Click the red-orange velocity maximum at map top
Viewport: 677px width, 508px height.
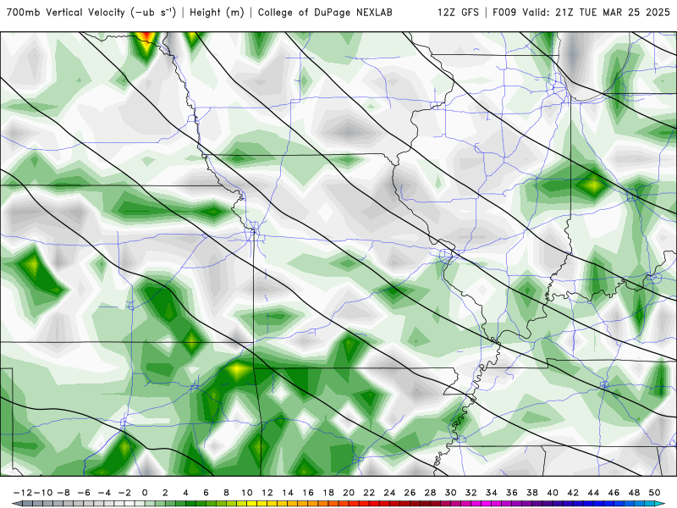tap(146, 36)
